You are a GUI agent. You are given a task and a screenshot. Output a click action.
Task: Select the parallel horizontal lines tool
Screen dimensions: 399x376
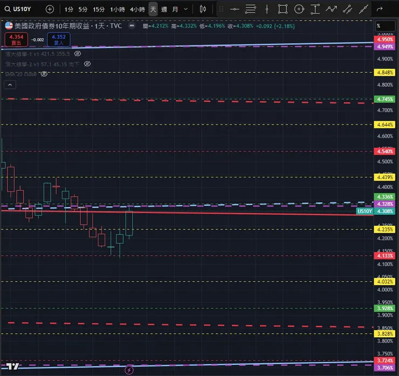click(250, 9)
